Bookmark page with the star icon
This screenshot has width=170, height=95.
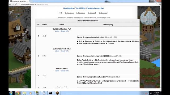156,4
